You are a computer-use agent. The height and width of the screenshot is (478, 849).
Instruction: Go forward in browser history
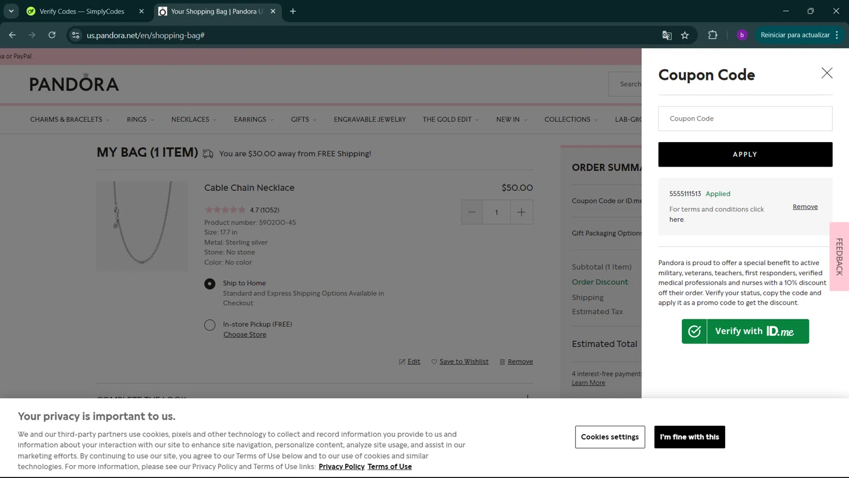(x=32, y=35)
